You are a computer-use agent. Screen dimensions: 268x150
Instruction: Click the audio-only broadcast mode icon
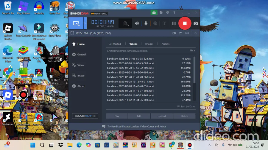(x=187, y=33)
